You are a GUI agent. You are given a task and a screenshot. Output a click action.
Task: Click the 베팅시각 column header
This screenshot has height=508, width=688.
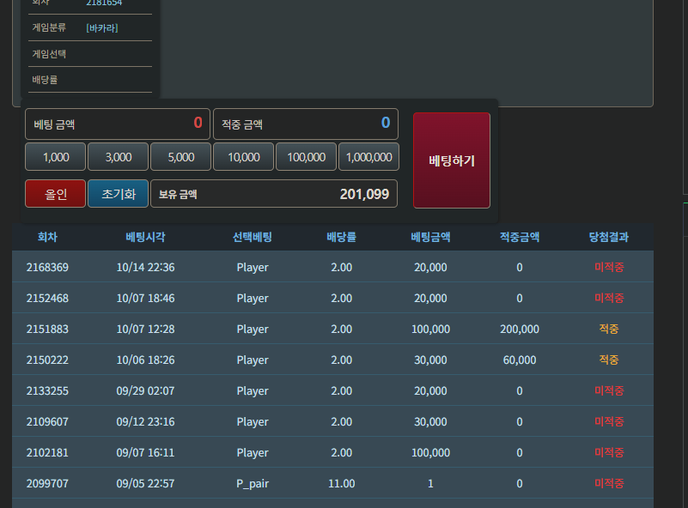(145, 237)
